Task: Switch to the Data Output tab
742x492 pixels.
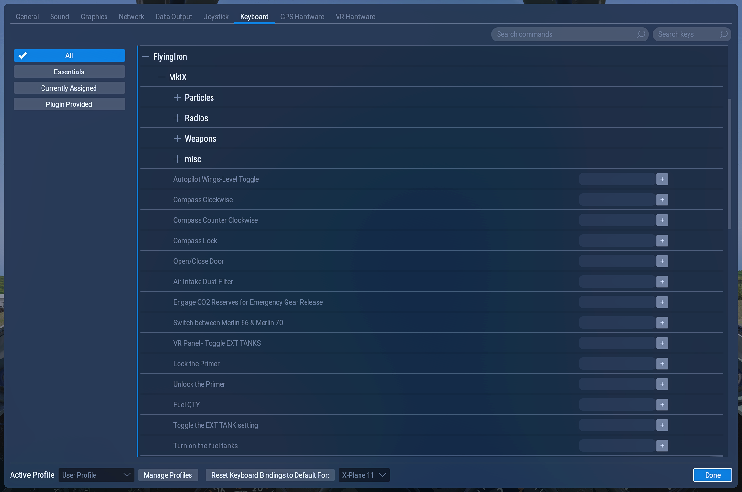Action: pos(174,17)
